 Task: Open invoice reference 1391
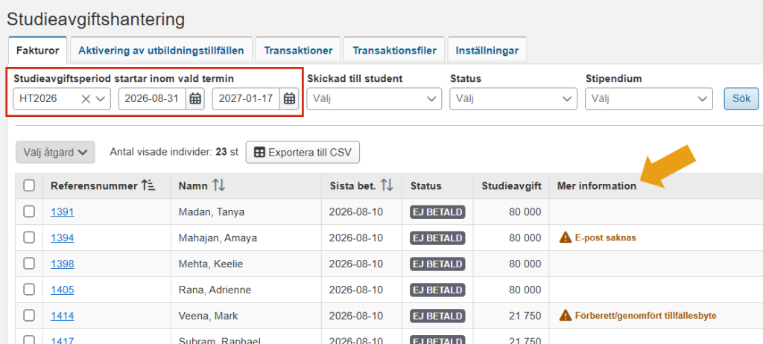[x=63, y=211]
